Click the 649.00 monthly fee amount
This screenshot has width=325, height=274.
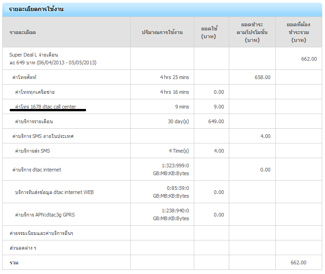point(216,121)
